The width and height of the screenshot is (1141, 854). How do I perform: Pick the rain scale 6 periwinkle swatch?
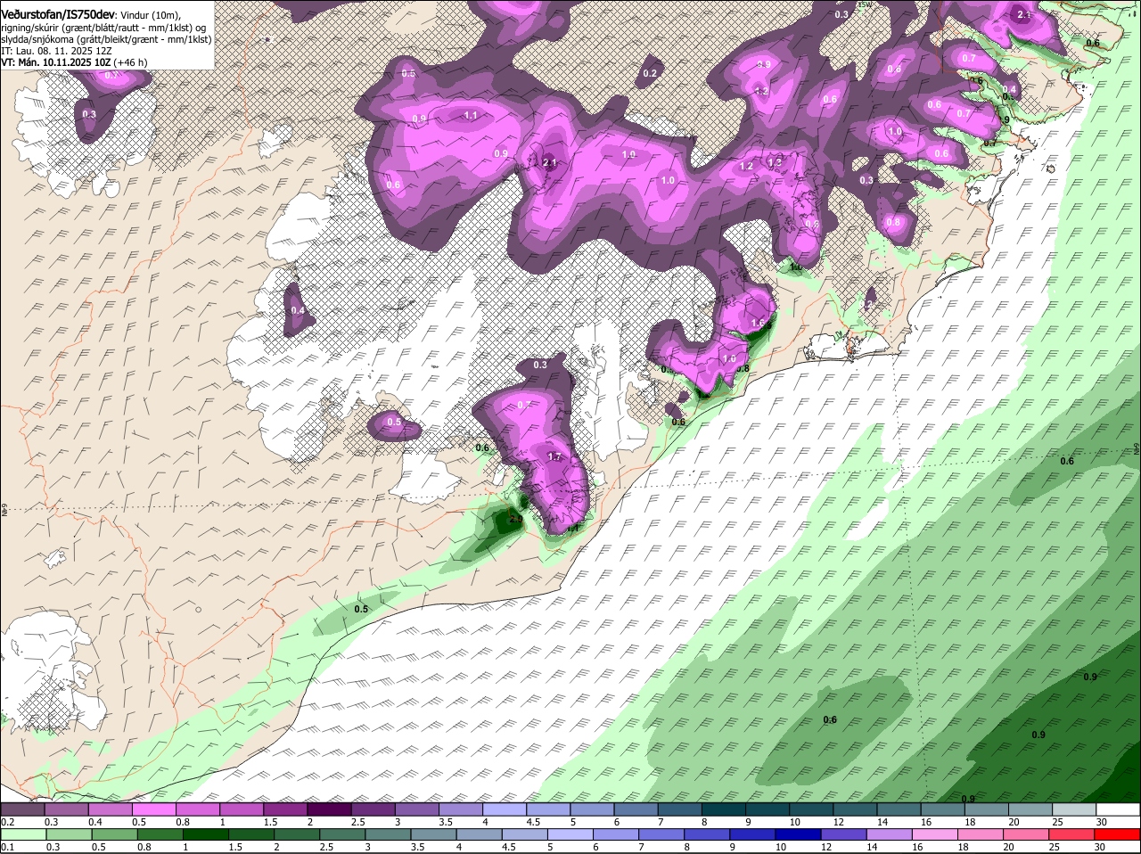coord(616,834)
